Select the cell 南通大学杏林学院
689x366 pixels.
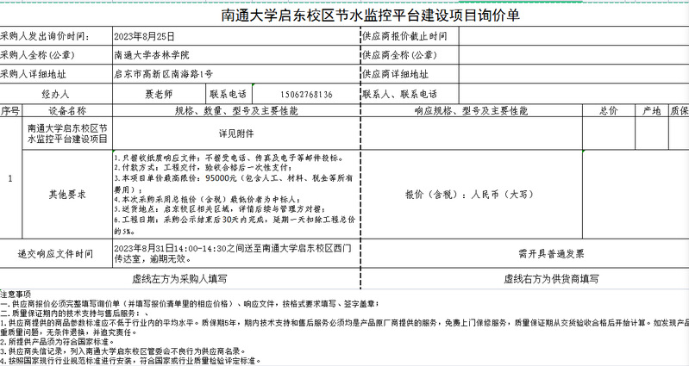coord(236,55)
